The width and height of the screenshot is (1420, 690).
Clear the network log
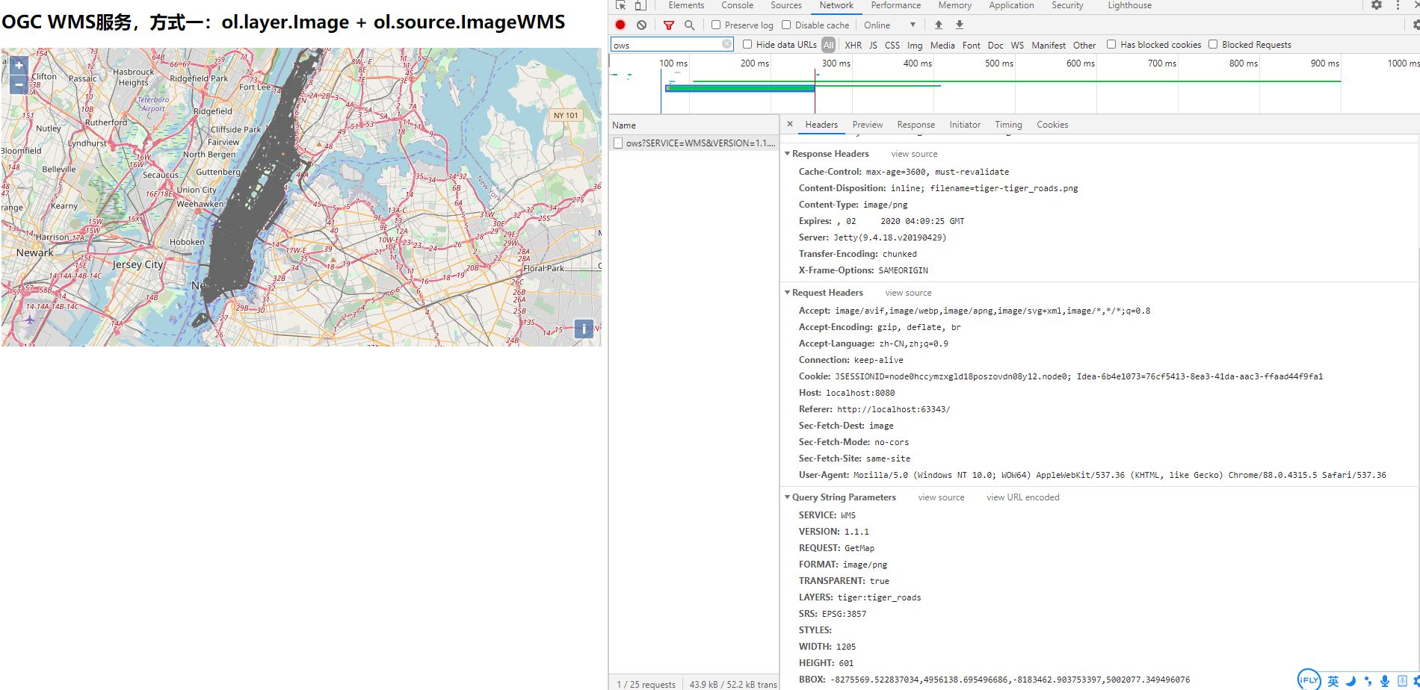click(641, 25)
